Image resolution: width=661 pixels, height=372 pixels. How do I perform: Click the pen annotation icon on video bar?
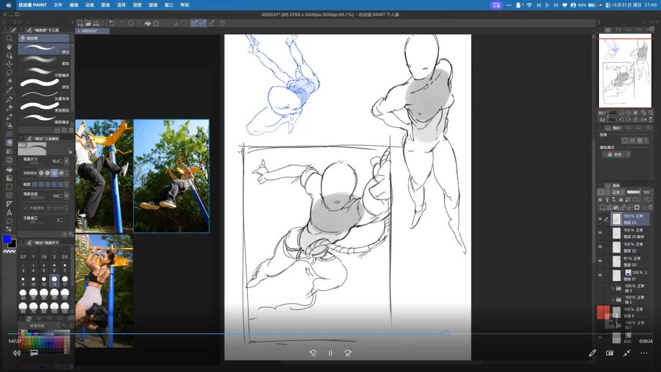coord(593,353)
